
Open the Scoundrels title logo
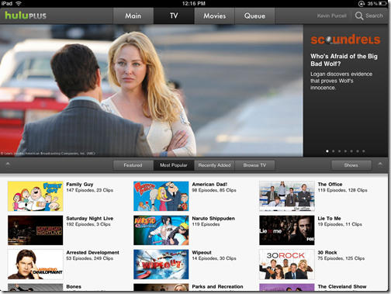tap(345, 40)
